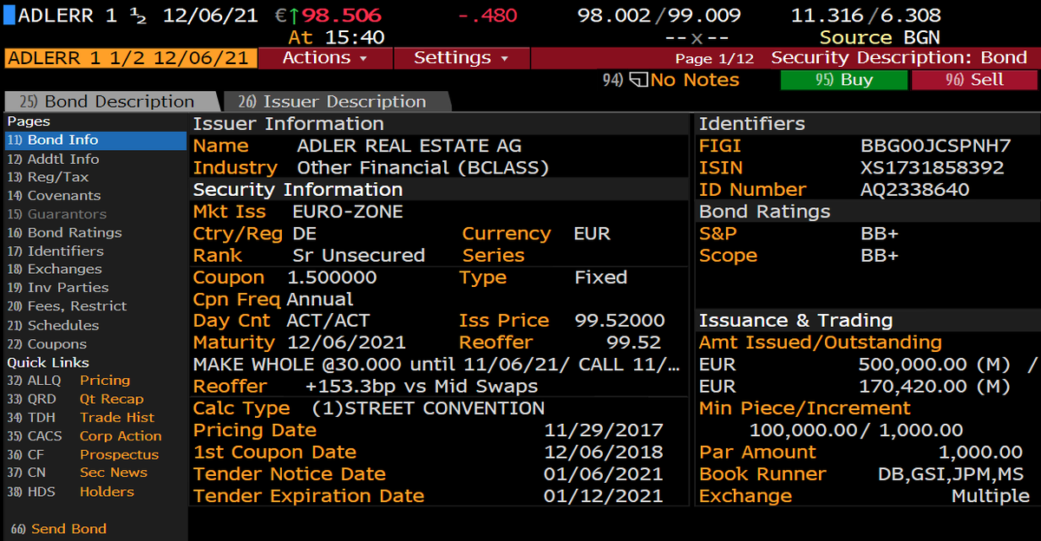
Task: Click the ADLERR 1 1/2 12/06/21 security field
Action: point(131,58)
